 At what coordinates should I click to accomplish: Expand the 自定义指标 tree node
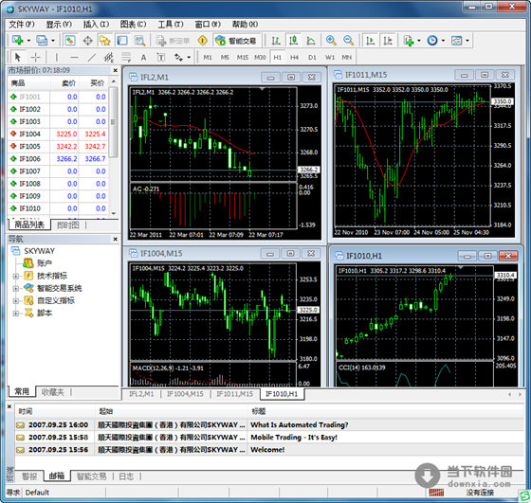point(15,300)
